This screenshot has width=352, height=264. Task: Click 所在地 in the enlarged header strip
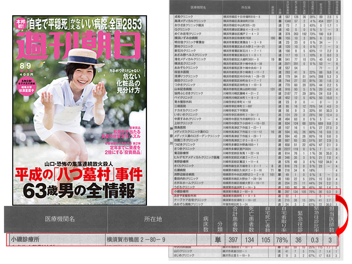pyautogui.click(x=153, y=219)
